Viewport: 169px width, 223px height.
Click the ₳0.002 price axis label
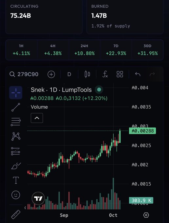pos(140,165)
